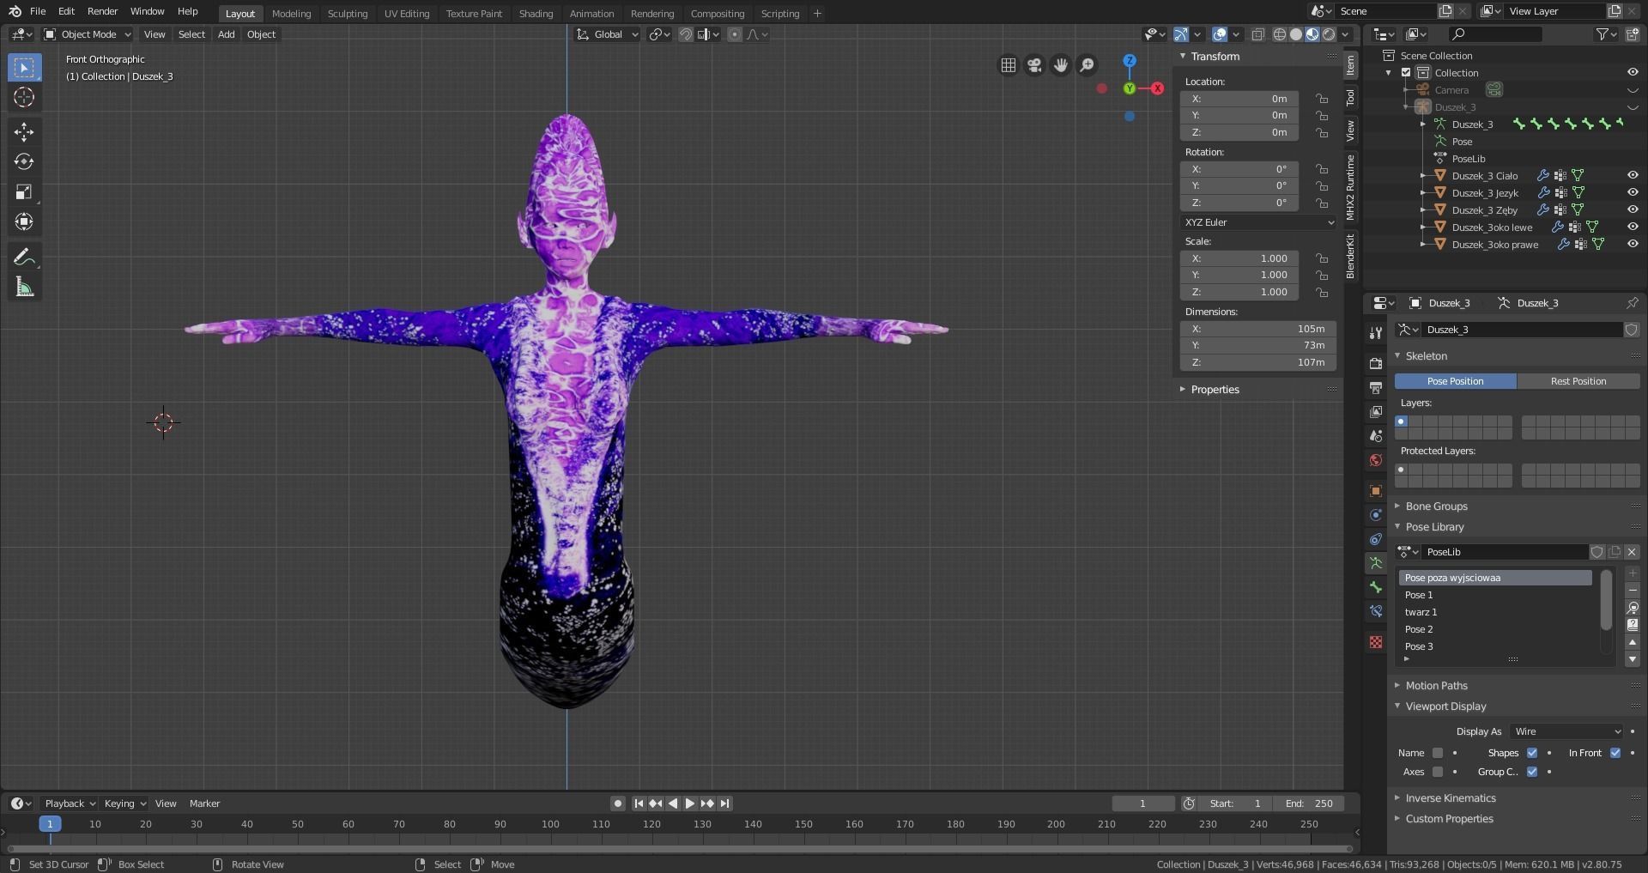The height and width of the screenshot is (873, 1648).
Task: Open the Object properties tab icon
Action: pos(1376,491)
